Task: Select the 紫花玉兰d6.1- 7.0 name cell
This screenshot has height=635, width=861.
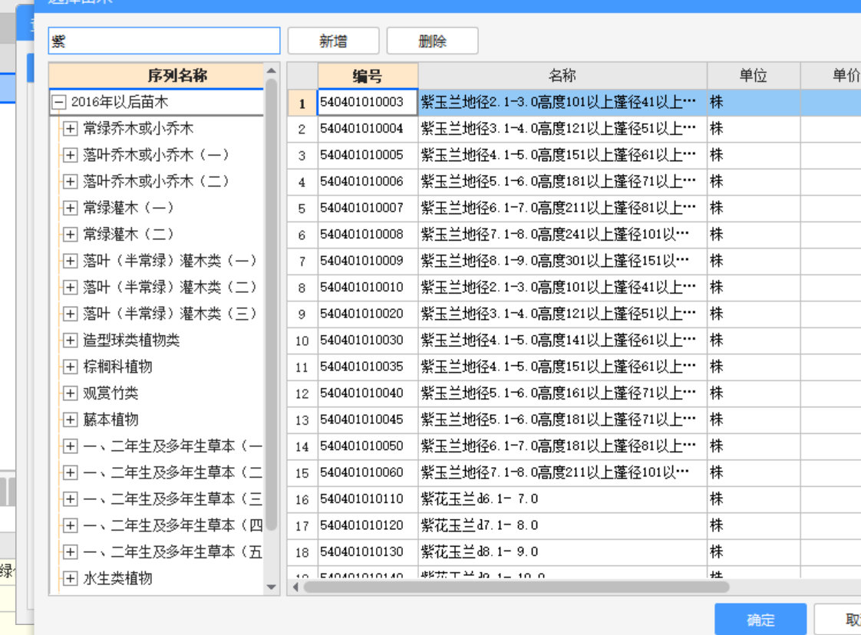Action: click(562, 499)
